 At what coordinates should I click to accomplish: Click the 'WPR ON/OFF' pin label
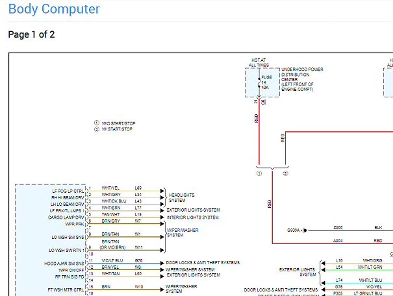[x=71, y=270]
